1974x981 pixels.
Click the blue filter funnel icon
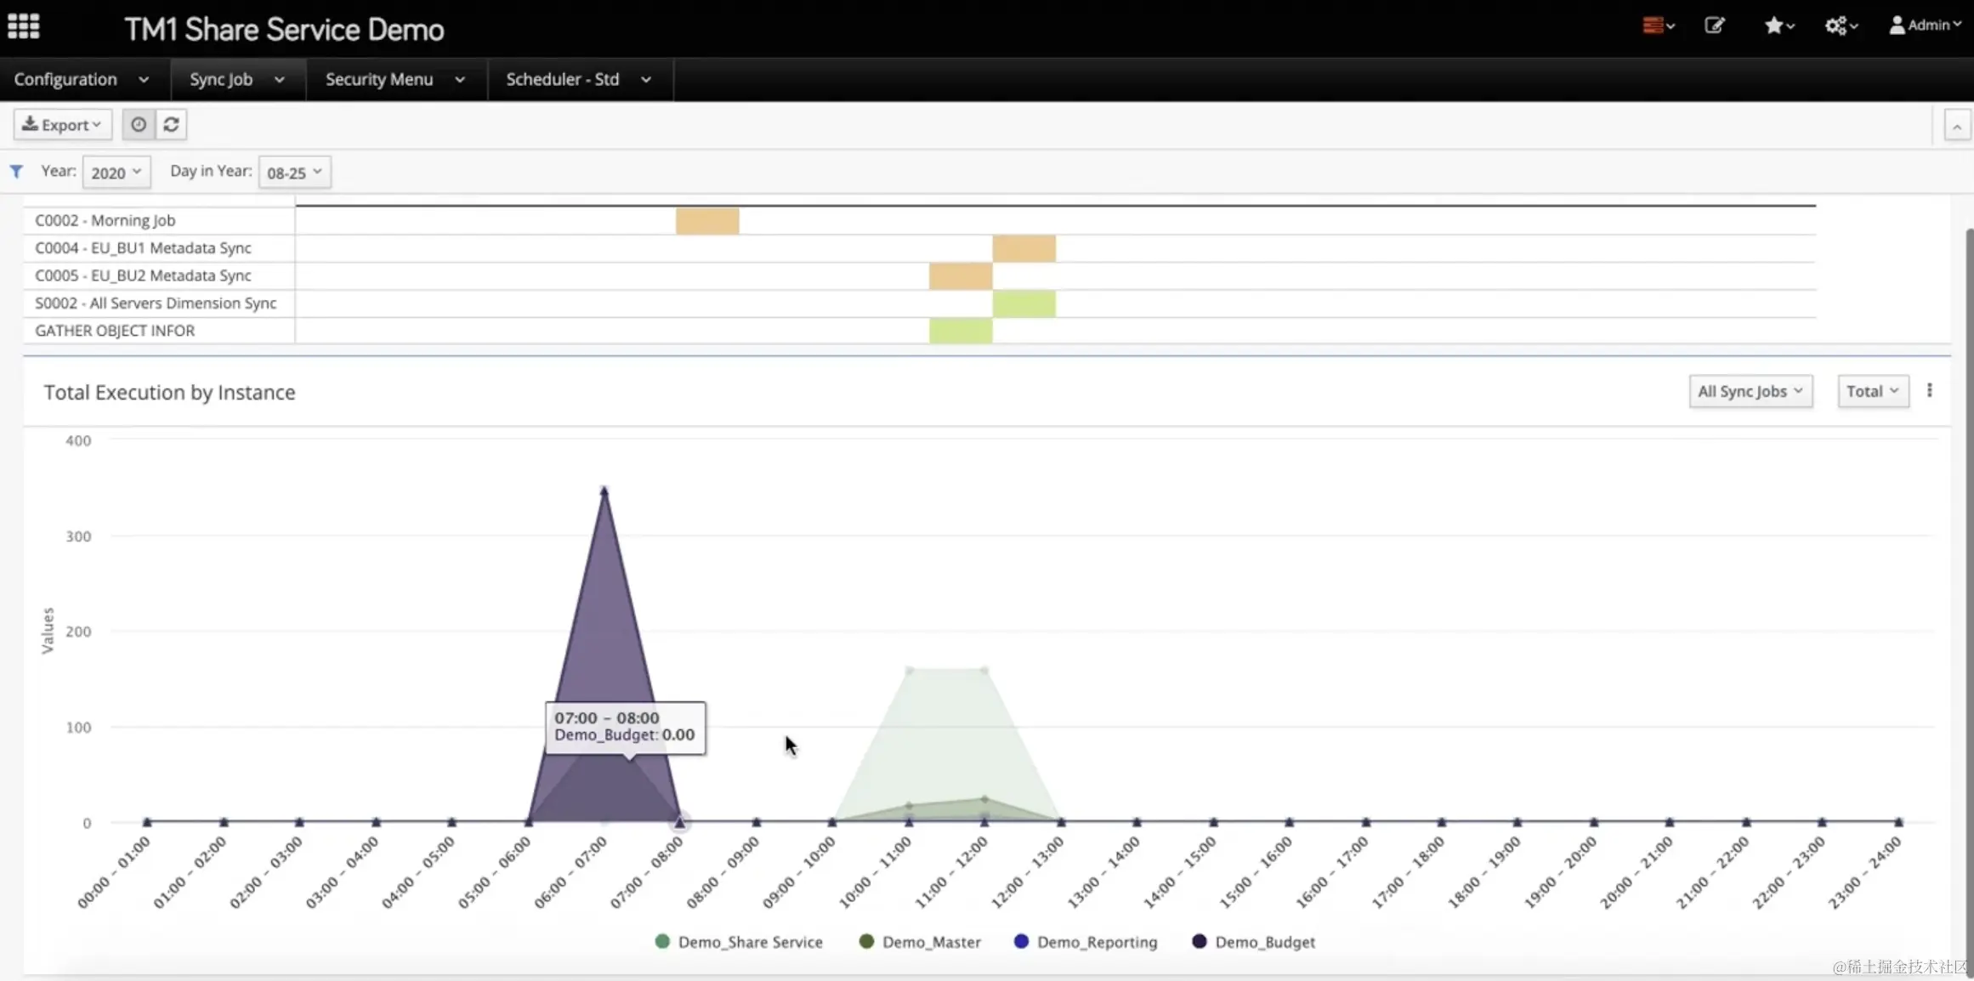pyautogui.click(x=16, y=172)
